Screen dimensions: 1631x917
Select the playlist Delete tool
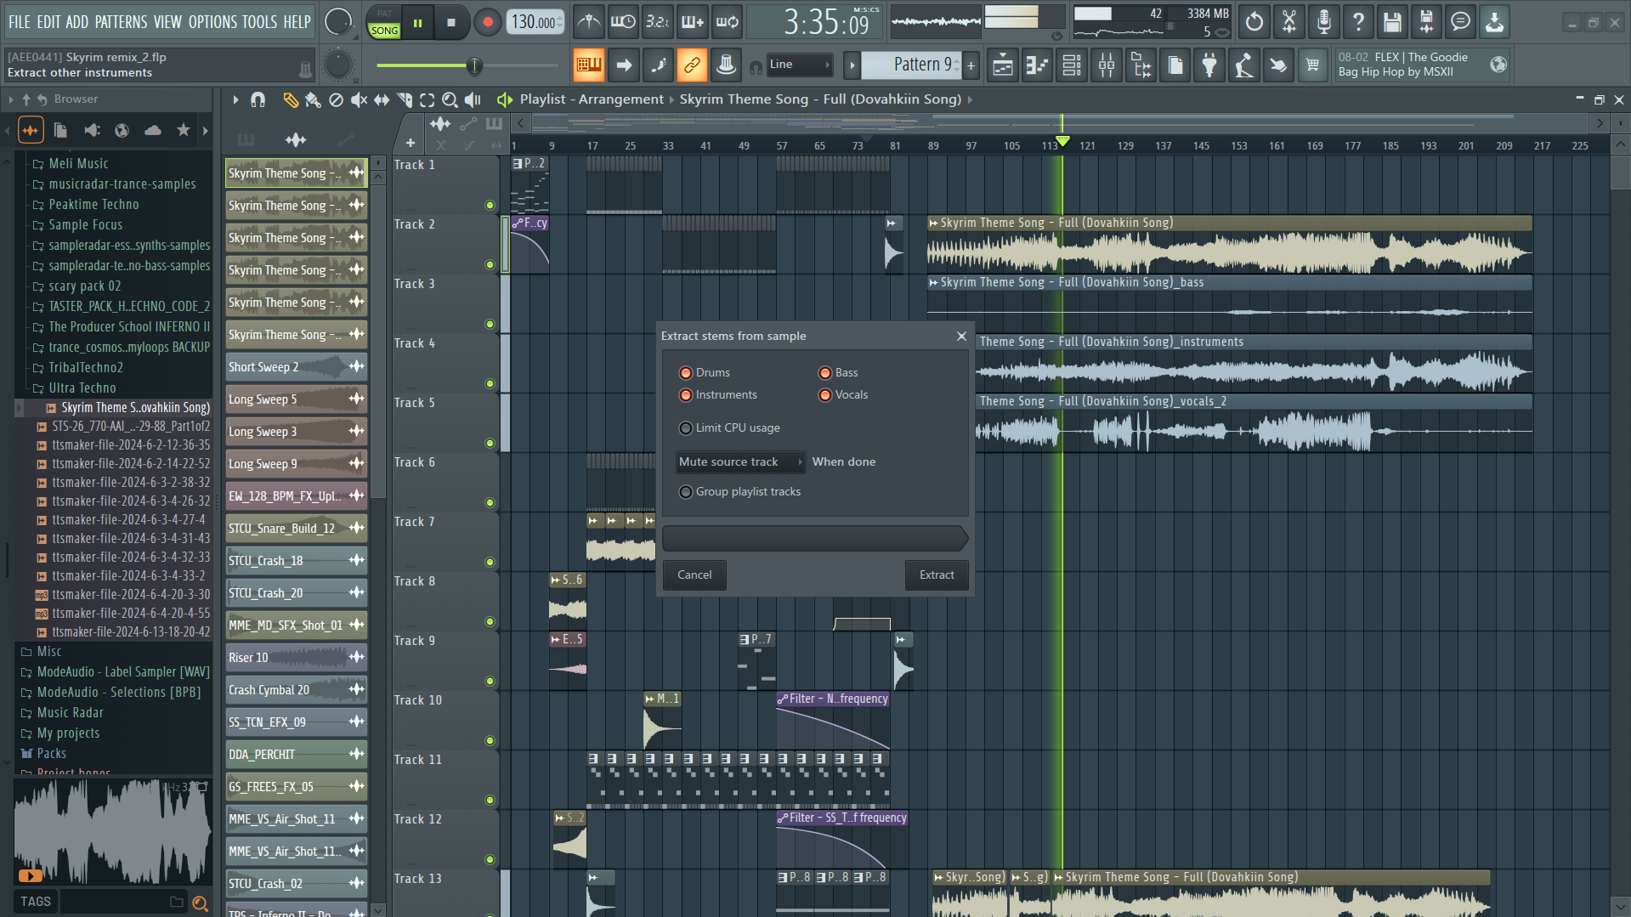coord(336,100)
